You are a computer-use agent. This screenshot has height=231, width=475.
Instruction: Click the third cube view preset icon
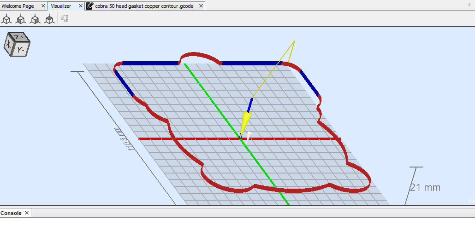click(x=35, y=19)
